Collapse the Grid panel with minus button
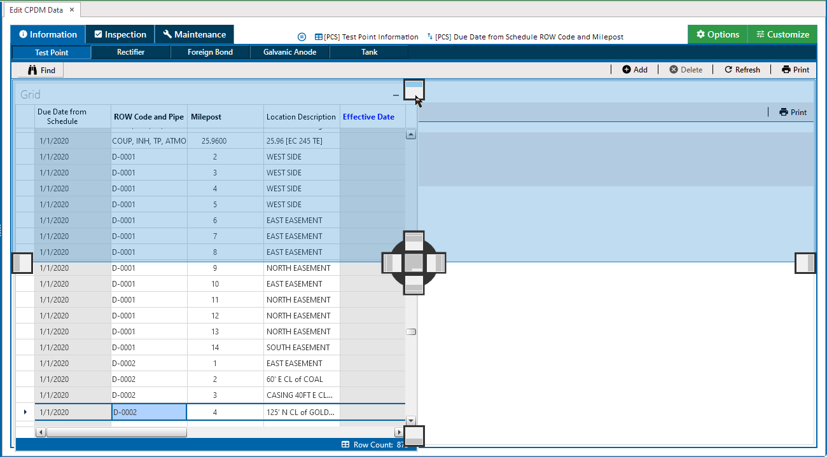Viewport: 827px width, 457px height. (x=396, y=95)
